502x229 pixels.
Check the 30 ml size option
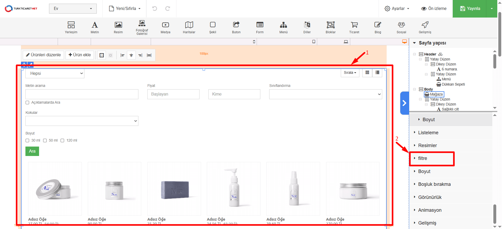(27, 141)
